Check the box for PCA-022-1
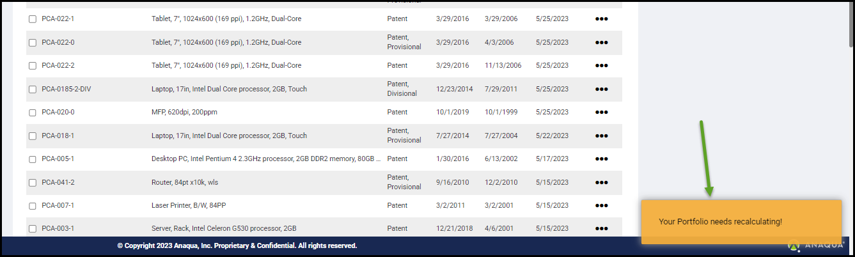The image size is (855, 257). tap(33, 19)
